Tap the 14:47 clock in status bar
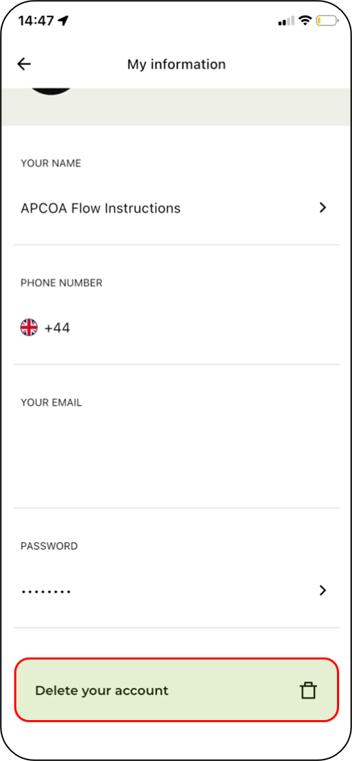The width and height of the screenshot is (352, 761). coord(36,21)
